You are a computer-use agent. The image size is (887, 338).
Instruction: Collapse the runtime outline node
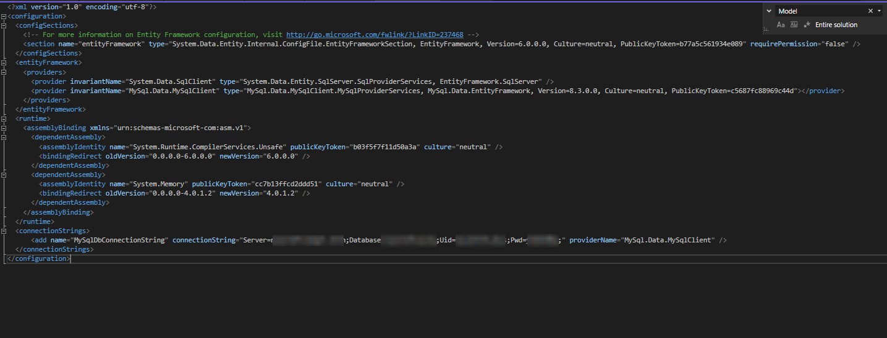click(4, 118)
